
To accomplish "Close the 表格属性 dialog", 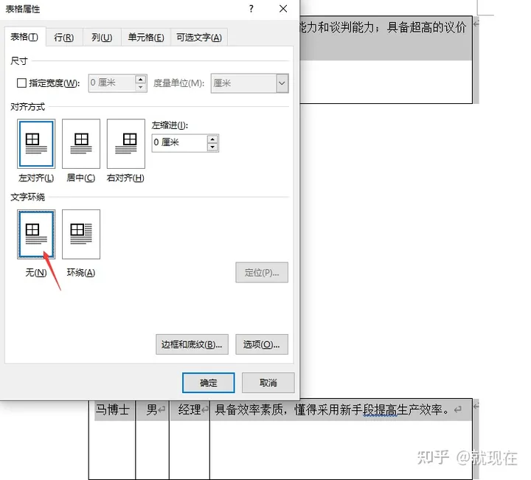I will pyautogui.click(x=283, y=9).
